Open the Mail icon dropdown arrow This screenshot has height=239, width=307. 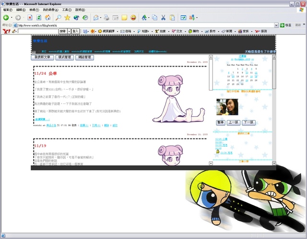101,18
